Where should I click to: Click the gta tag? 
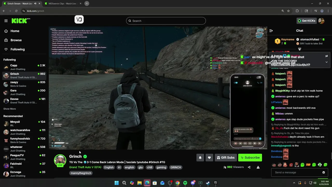(141, 167)
